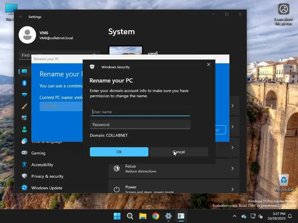The width and height of the screenshot is (298, 223).
Task: Open File Explorer from the taskbar
Action: click(143, 216)
